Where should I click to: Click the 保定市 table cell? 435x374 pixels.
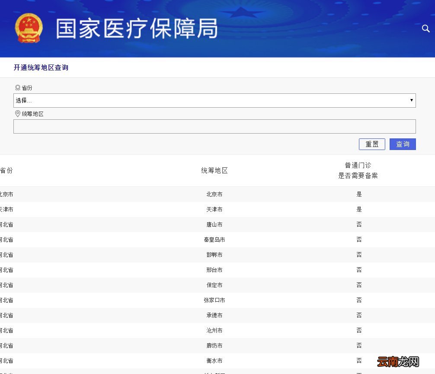point(214,285)
